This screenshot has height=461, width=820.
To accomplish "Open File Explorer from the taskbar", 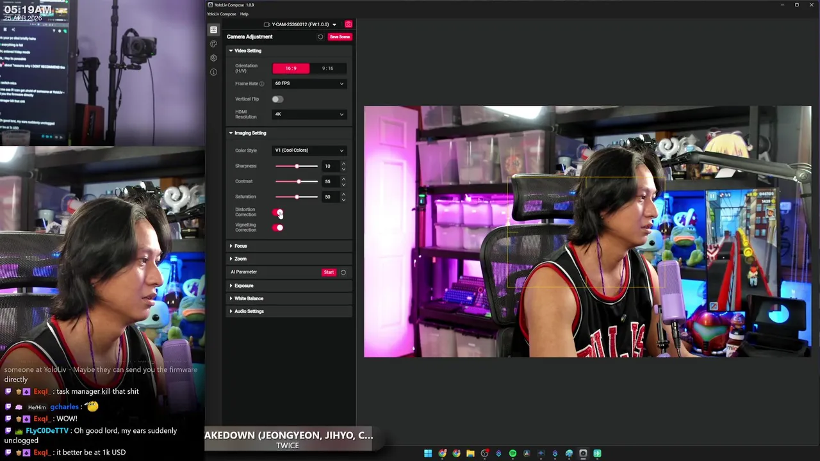I will pos(470,453).
